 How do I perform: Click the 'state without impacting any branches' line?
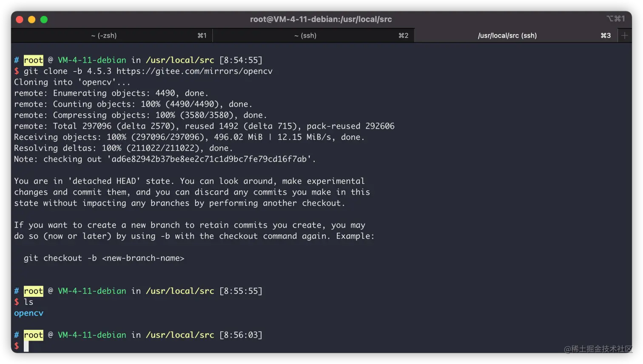[179, 203]
